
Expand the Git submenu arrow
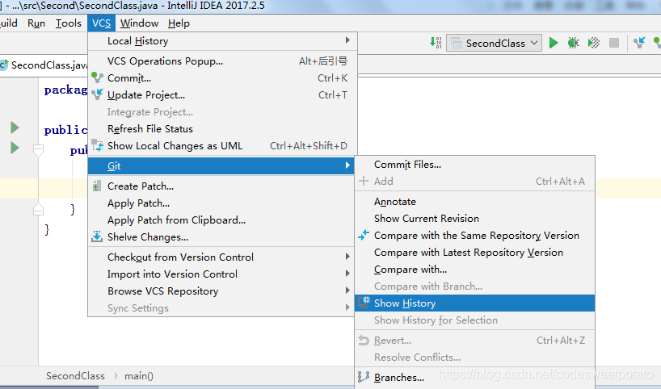point(347,165)
